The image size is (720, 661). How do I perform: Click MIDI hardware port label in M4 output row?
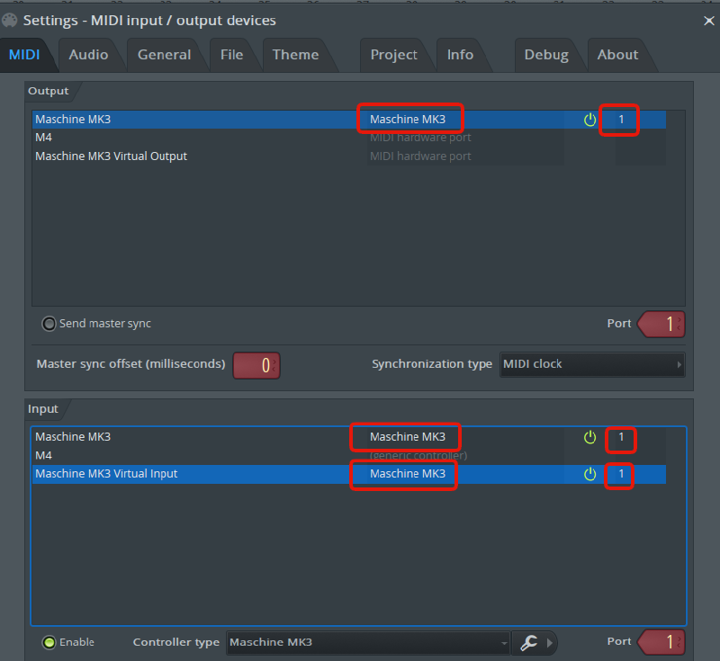click(420, 138)
